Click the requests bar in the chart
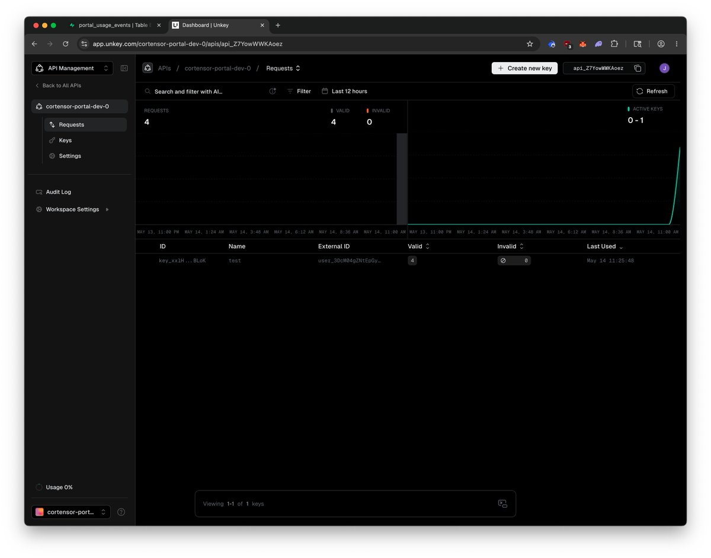711x558 pixels. click(x=402, y=179)
